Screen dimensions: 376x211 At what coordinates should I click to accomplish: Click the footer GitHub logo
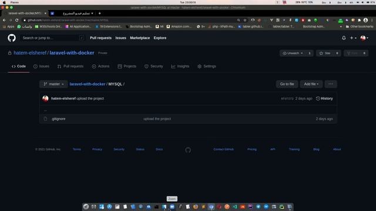(x=188, y=150)
